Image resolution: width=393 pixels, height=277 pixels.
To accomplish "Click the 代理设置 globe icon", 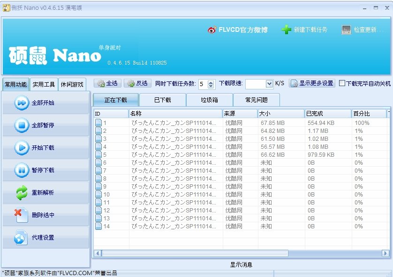I will point(21,238).
